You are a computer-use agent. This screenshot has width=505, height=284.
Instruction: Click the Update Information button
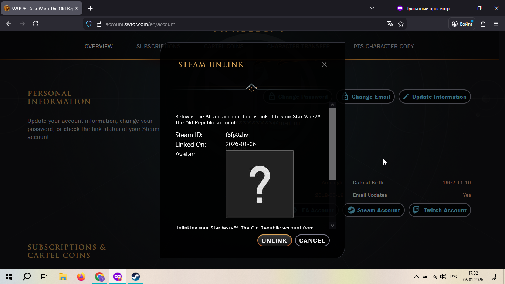point(434,97)
